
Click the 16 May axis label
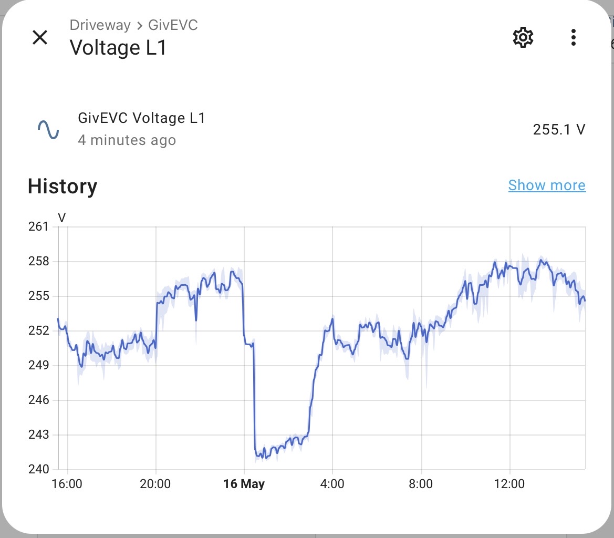point(244,484)
